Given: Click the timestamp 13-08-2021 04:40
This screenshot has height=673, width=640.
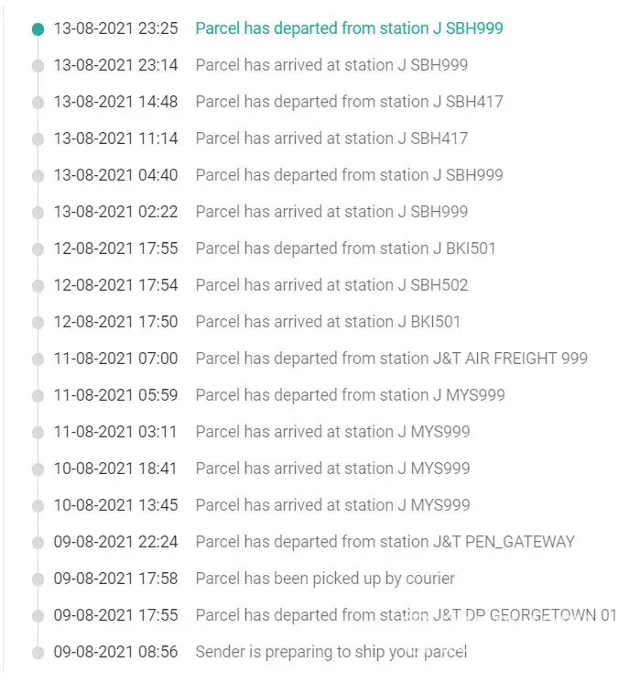Looking at the screenshot, I should [115, 175].
